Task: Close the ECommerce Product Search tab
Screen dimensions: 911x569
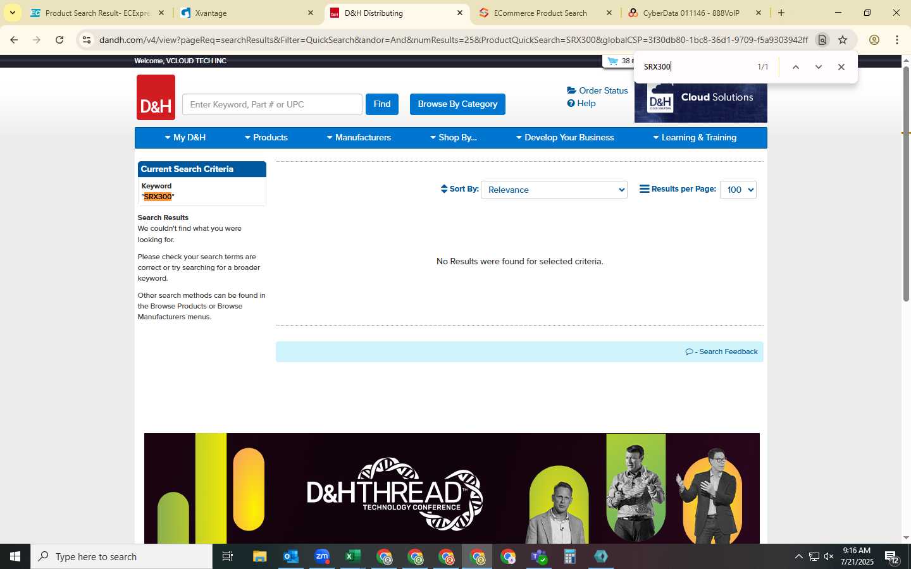Action: (x=609, y=13)
